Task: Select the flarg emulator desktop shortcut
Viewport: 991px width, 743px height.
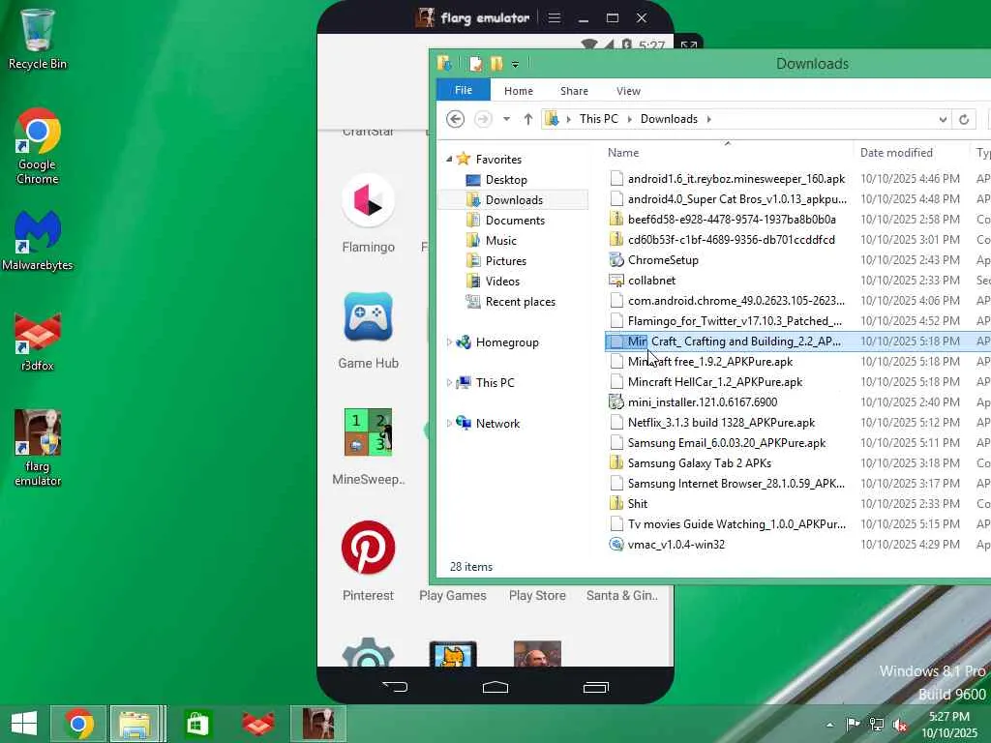Action: [x=38, y=449]
